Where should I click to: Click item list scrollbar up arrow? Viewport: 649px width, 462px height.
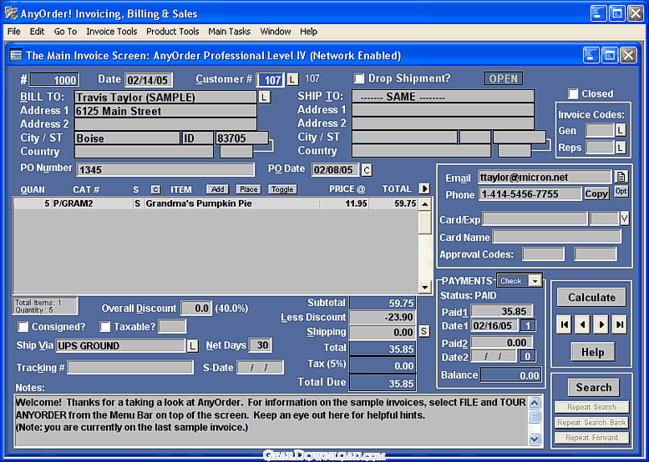[x=424, y=204]
